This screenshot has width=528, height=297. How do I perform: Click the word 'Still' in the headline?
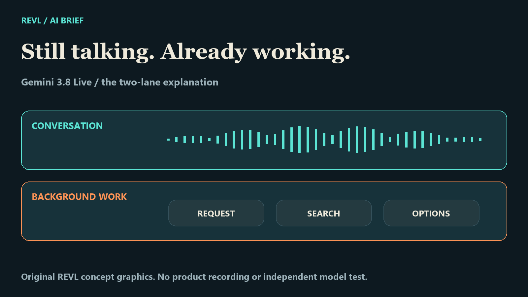[43, 51]
